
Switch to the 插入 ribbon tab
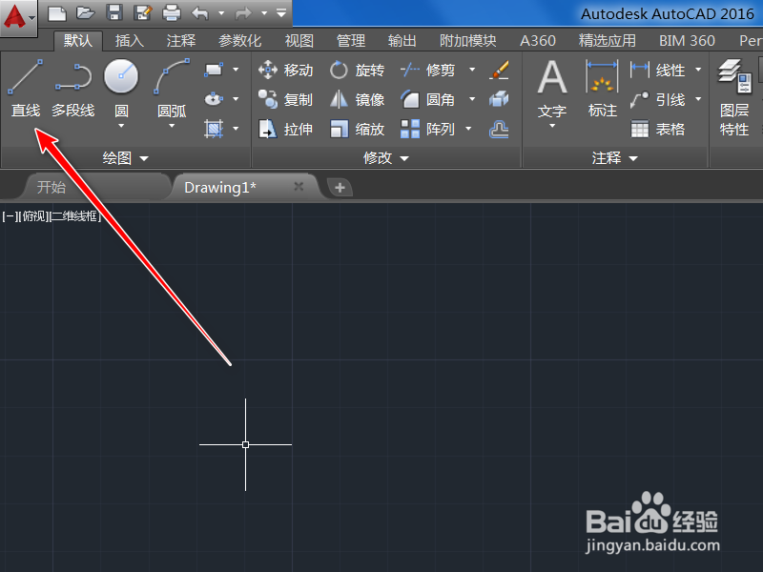[x=130, y=40]
